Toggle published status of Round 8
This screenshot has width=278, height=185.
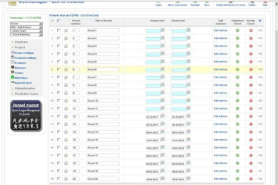[x=237, y=85]
